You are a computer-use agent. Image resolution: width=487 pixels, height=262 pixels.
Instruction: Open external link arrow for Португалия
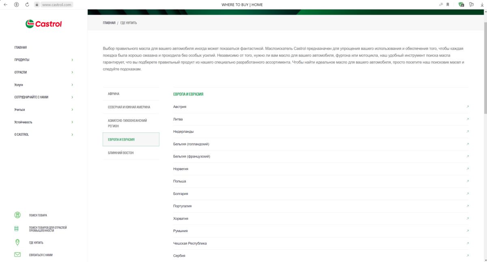(x=468, y=206)
